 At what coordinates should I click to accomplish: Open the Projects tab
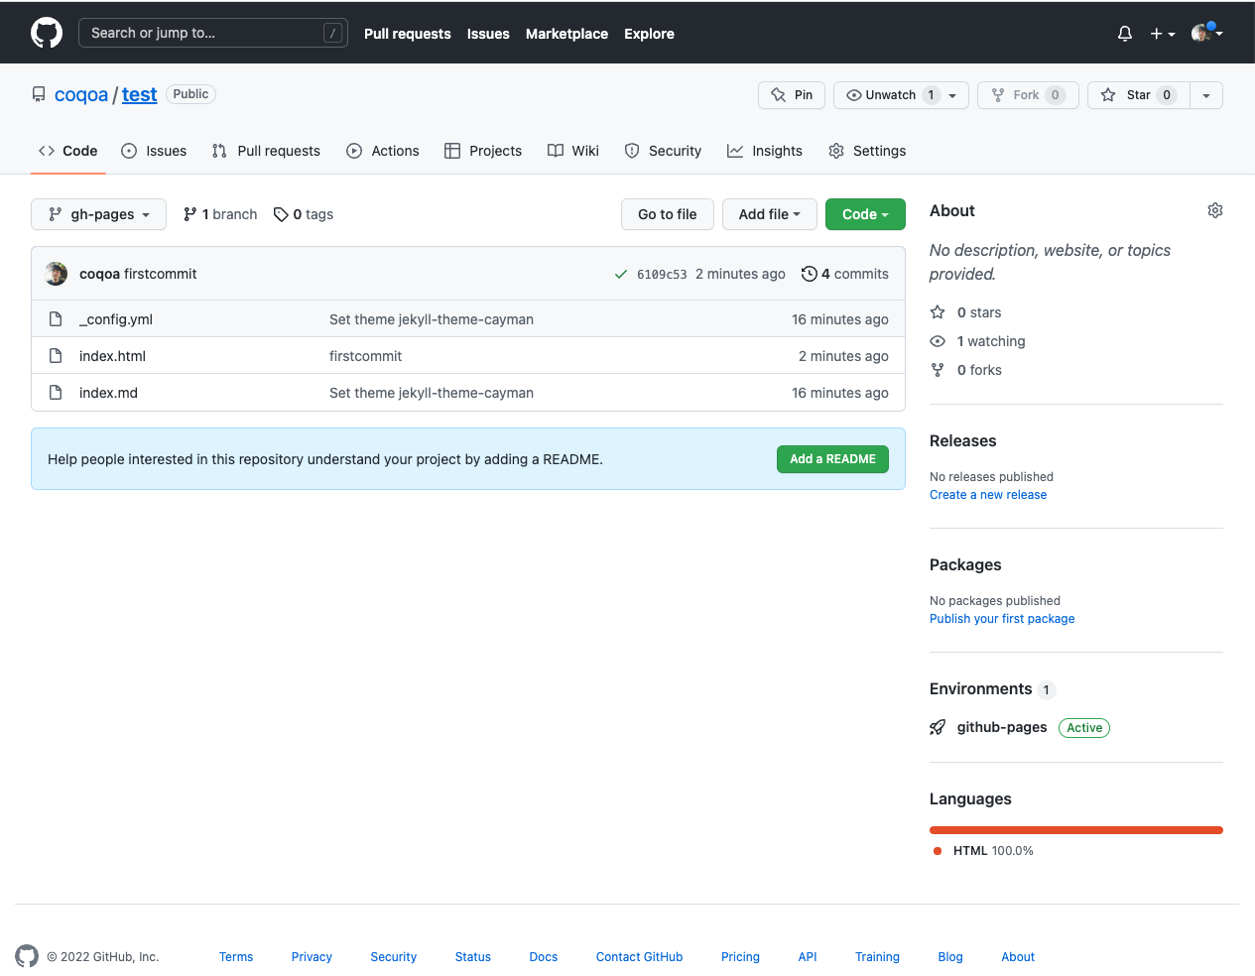click(483, 151)
